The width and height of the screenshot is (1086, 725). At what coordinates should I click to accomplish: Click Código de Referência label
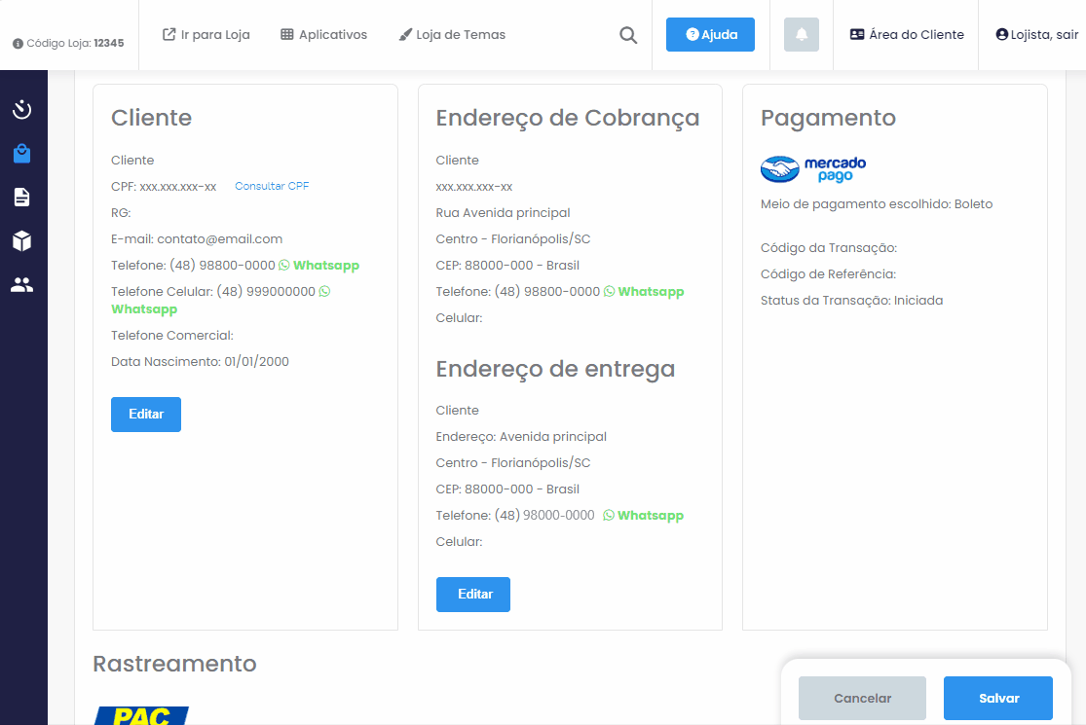[828, 274]
